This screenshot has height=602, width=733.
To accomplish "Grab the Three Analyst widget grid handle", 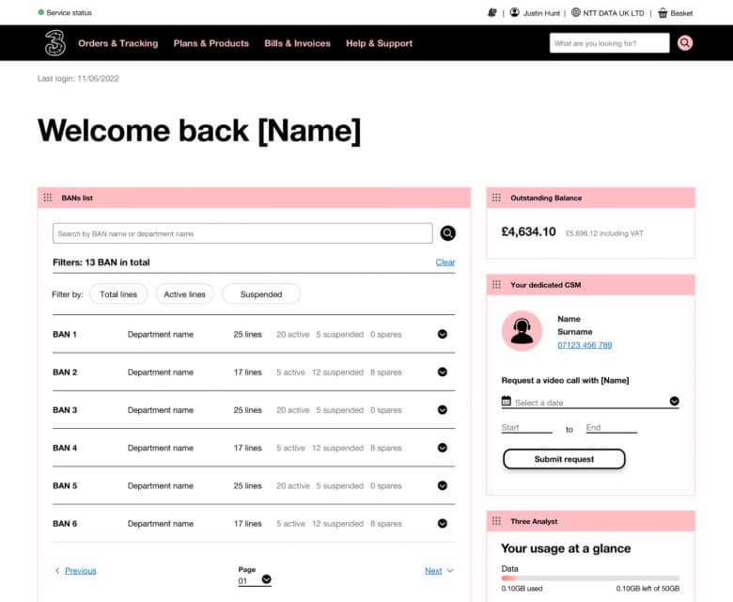I will [x=496, y=520].
